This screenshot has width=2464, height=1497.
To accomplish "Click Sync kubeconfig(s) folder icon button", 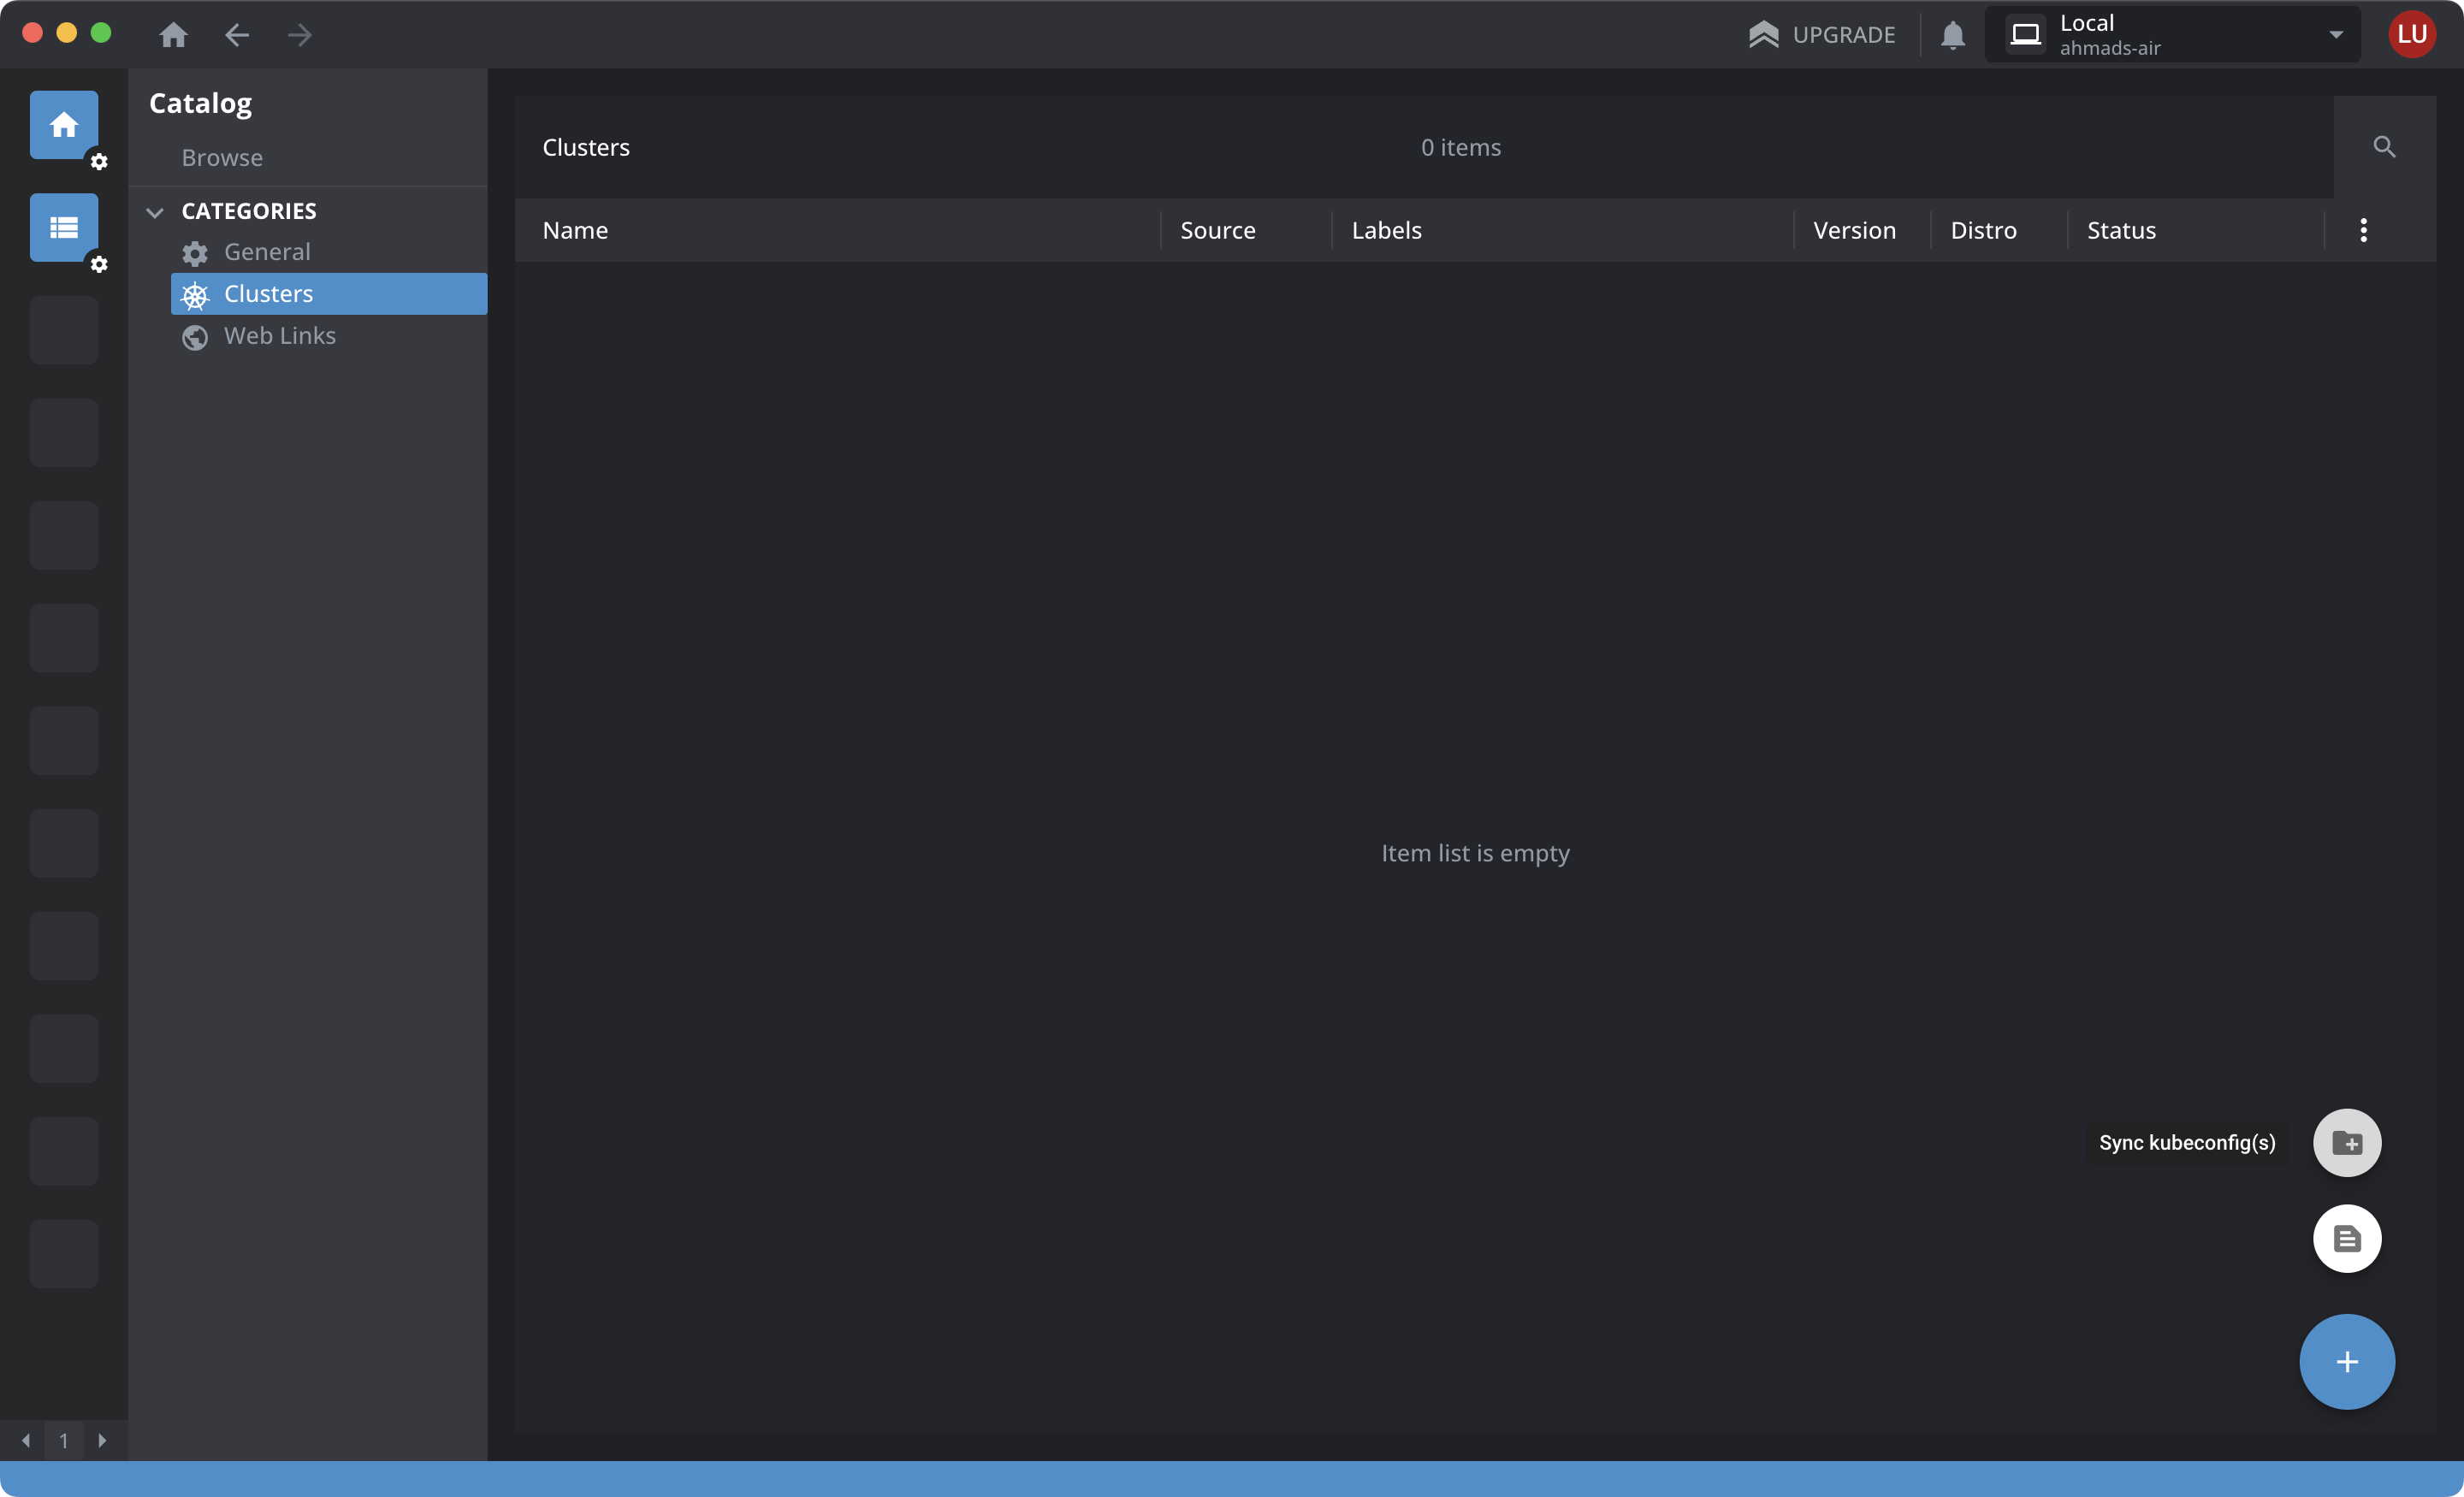I will tap(2346, 1143).
